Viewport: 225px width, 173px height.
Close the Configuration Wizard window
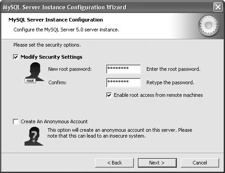218,7
